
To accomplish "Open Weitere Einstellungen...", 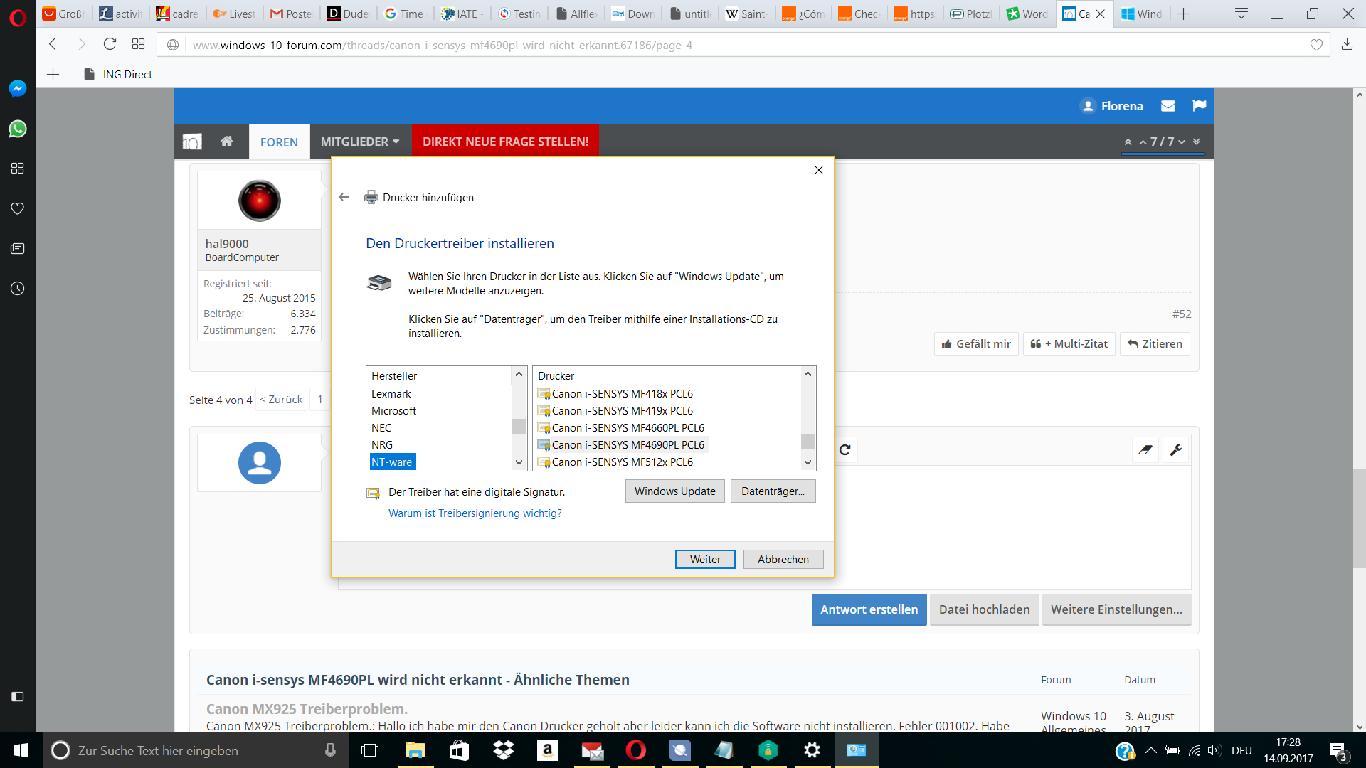I will 1117,609.
